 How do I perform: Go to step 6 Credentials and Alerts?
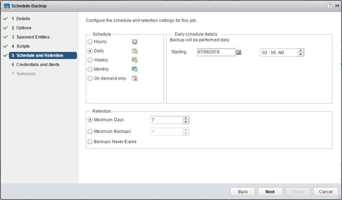coord(36,65)
